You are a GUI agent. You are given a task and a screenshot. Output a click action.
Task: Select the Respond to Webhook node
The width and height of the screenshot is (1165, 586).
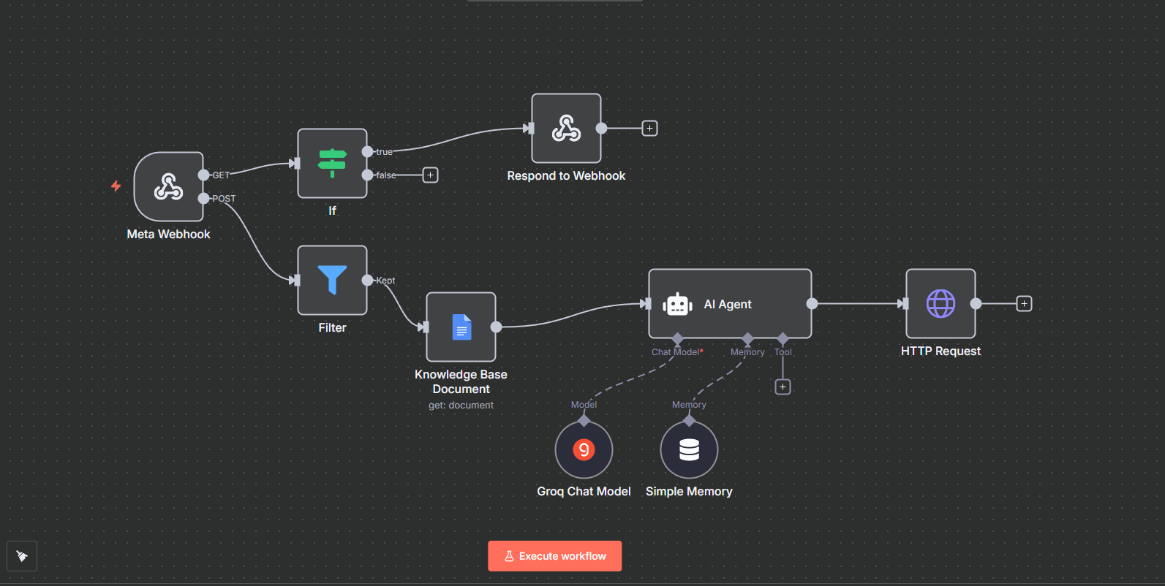pos(566,128)
